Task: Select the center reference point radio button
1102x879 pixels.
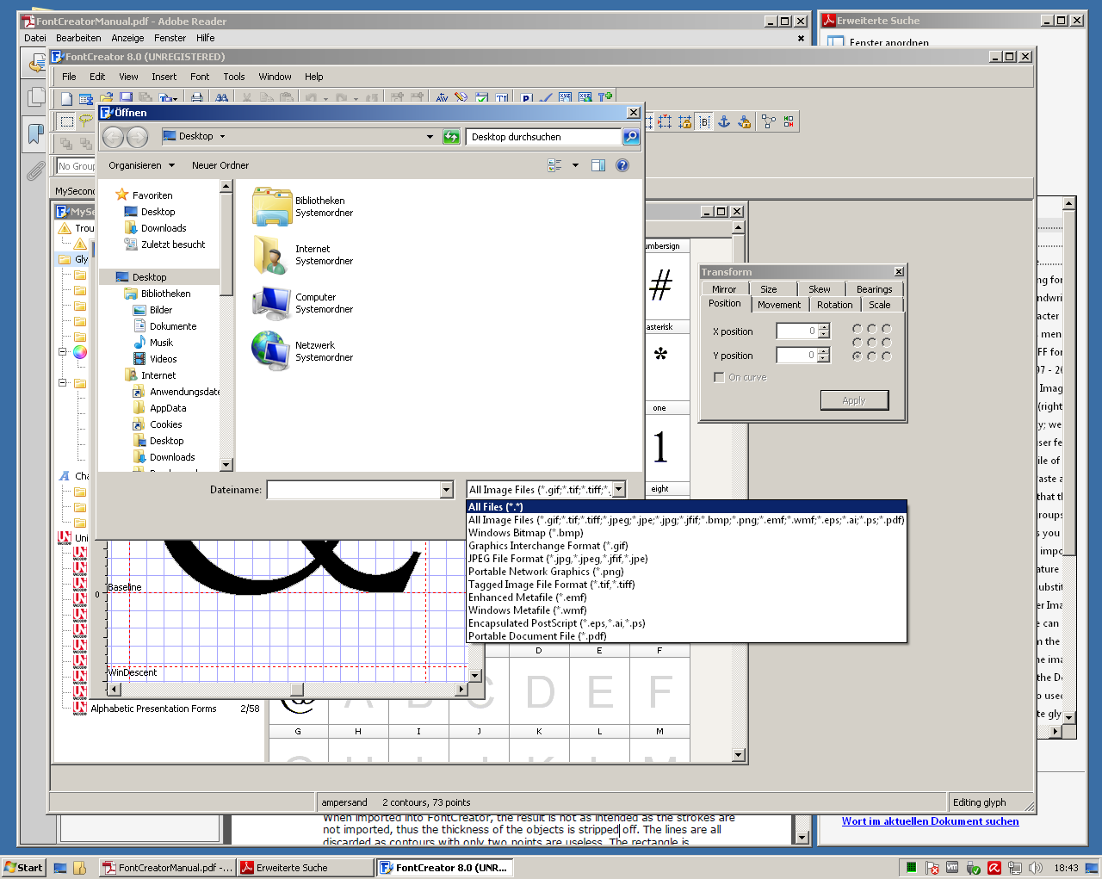Action: (x=871, y=343)
